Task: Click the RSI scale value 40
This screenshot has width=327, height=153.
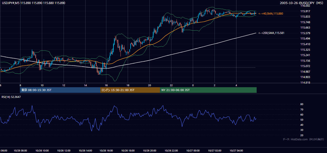Action: [x=302, y=125]
